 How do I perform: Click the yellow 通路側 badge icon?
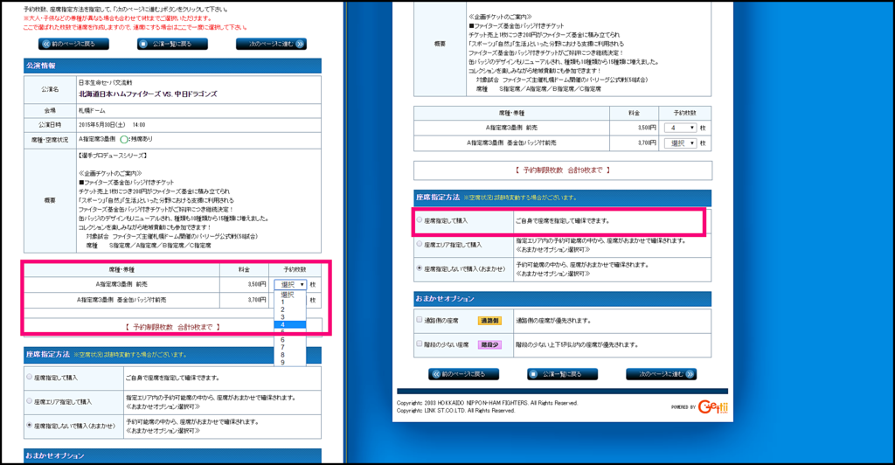(x=489, y=321)
